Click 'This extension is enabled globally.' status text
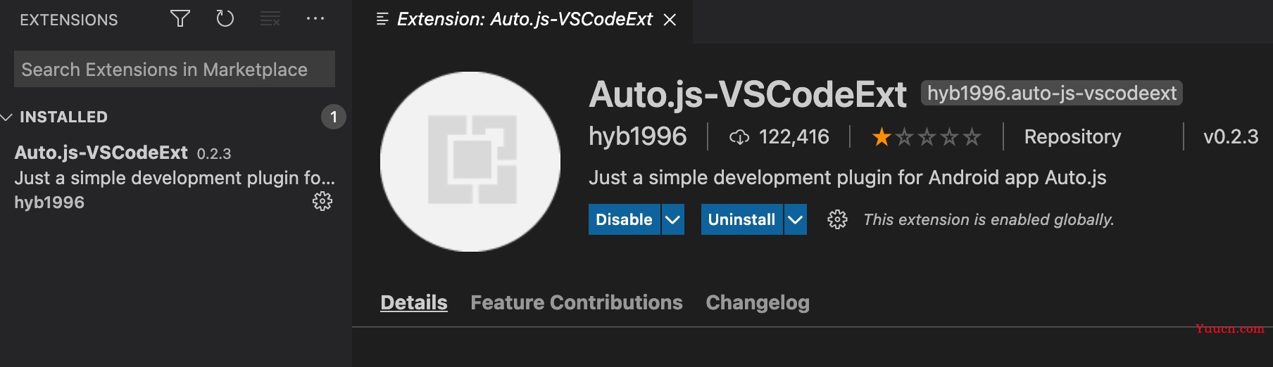 point(989,219)
